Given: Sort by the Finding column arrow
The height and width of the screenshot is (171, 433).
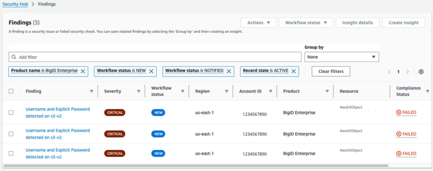Looking at the screenshot, I should point(92,91).
